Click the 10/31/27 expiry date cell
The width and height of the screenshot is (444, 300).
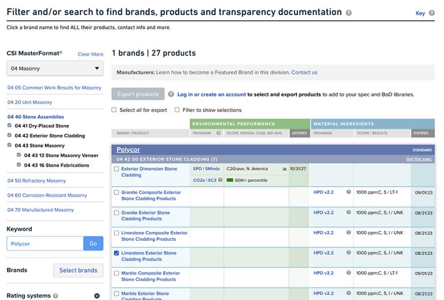[x=298, y=168]
